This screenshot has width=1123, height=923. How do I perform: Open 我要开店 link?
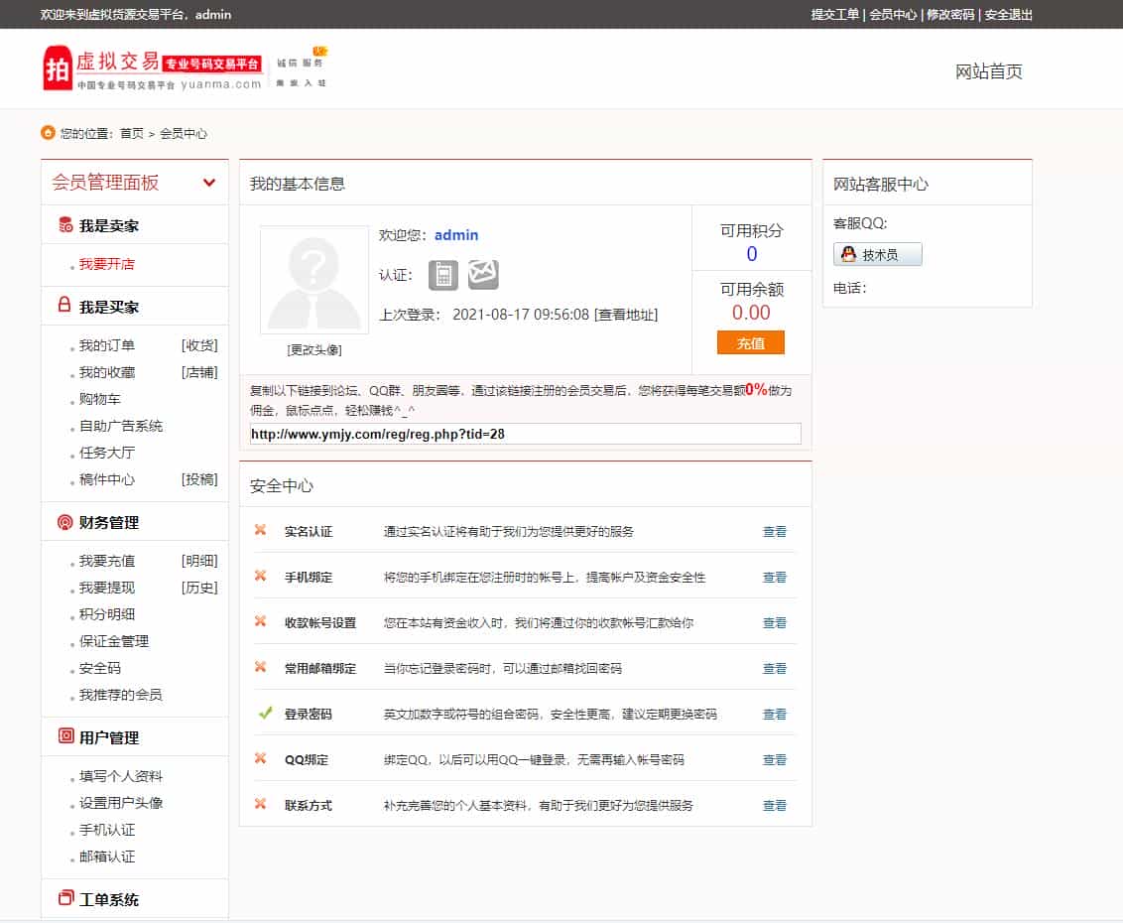(107, 264)
